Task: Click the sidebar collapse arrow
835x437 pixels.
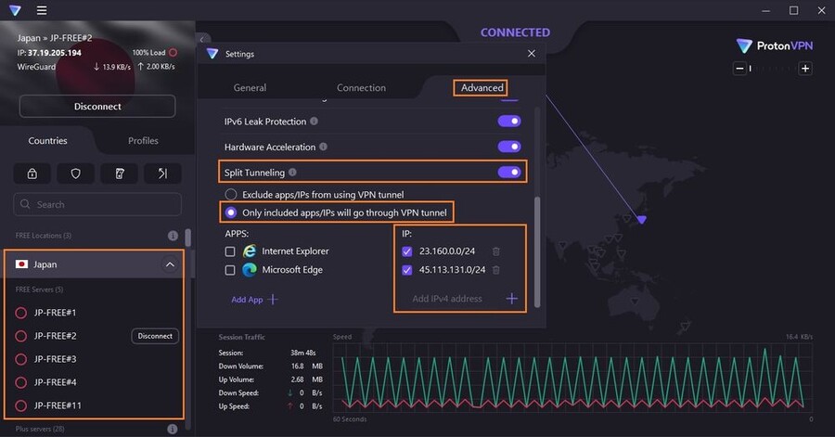Action: [x=202, y=39]
